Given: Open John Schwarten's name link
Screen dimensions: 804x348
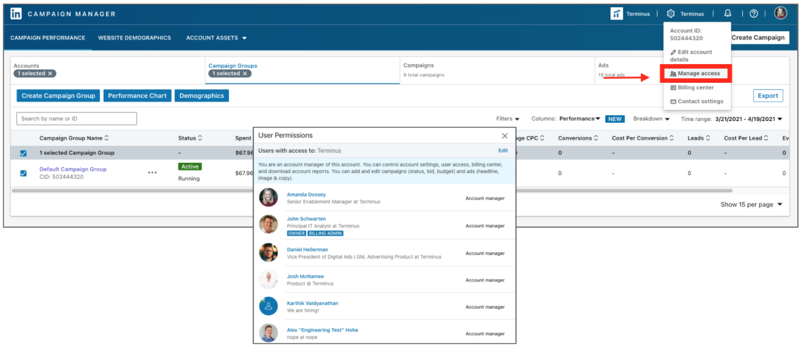Looking at the screenshot, I should (306, 219).
